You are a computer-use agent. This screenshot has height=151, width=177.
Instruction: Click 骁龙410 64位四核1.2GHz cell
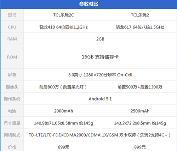(63, 27)
